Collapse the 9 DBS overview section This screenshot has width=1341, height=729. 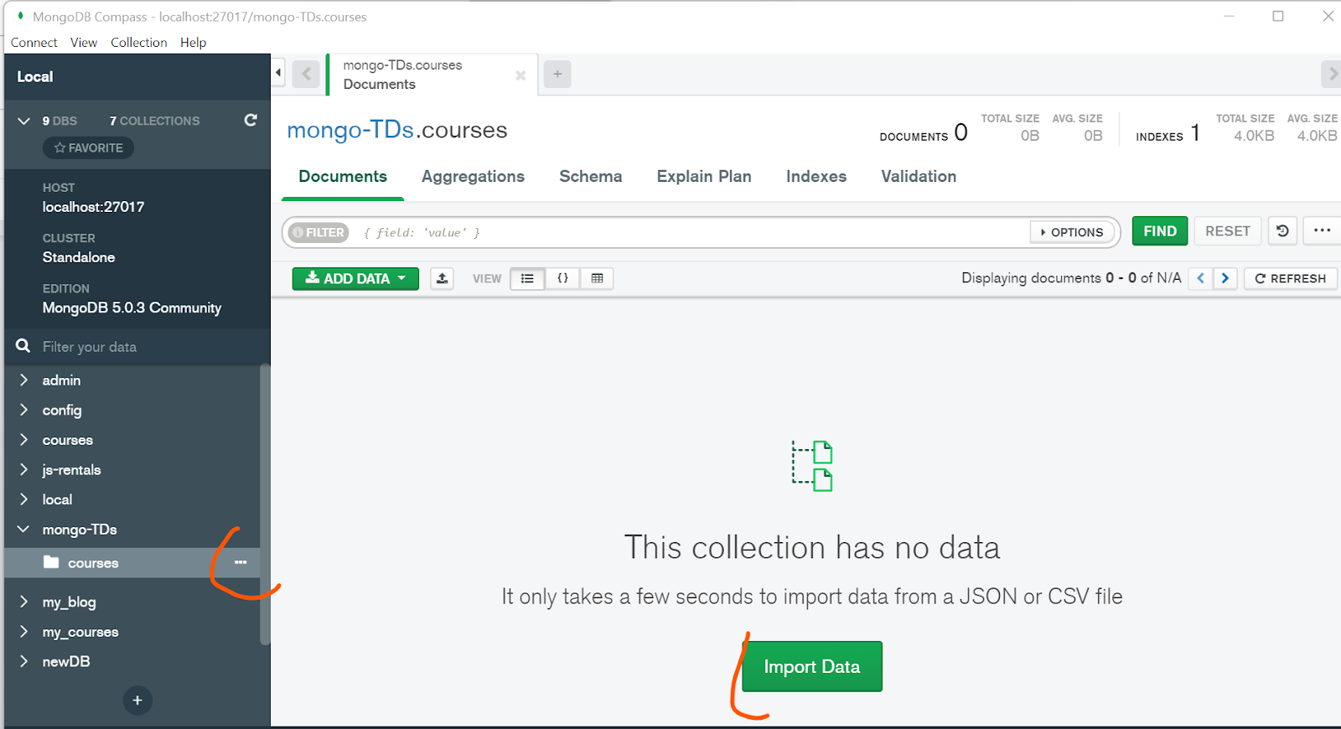24,121
